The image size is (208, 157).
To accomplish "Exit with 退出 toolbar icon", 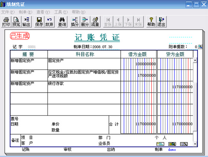I will (x=161, y=22).
